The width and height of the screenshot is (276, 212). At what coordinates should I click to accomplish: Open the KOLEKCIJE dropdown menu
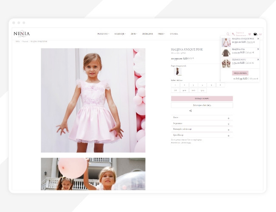tap(120, 34)
